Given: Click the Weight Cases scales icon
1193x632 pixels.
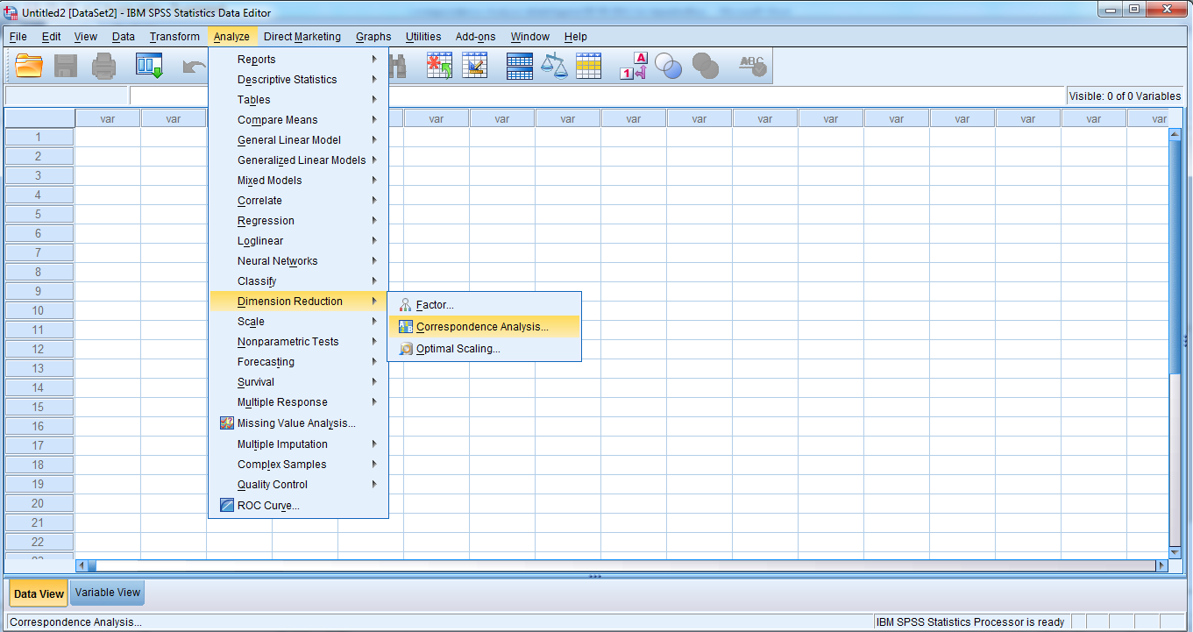Looking at the screenshot, I should pyautogui.click(x=554, y=66).
